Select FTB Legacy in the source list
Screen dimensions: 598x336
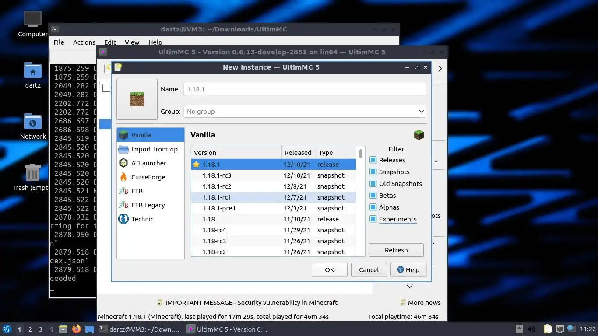pyautogui.click(x=151, y=205)
